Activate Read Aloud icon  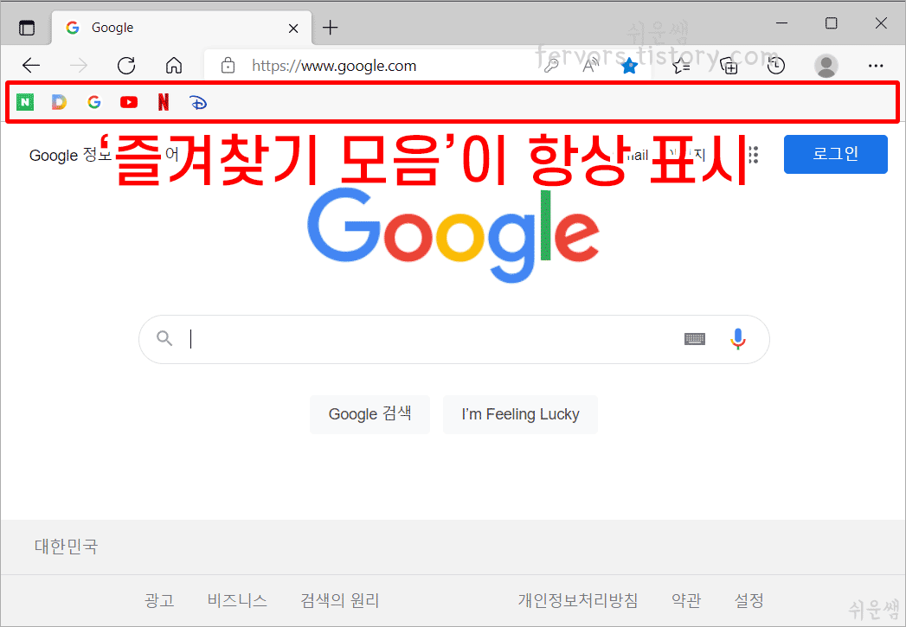point(590,66)
